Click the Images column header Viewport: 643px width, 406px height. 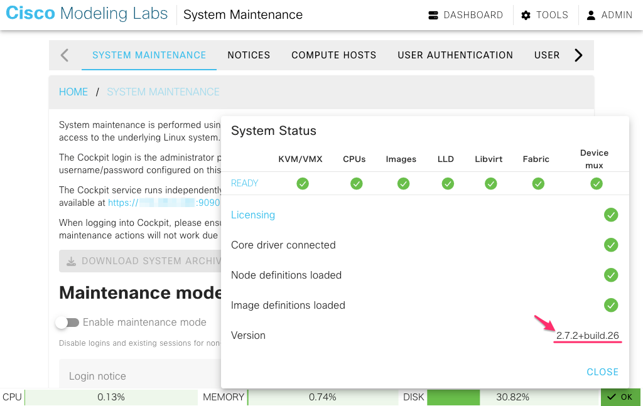tap(401, 159)
